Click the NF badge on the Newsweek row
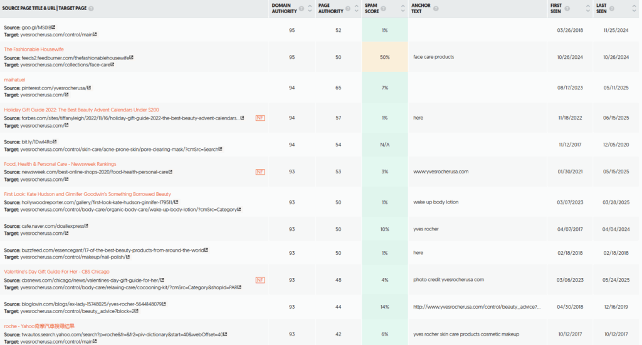 pos(260,172)
